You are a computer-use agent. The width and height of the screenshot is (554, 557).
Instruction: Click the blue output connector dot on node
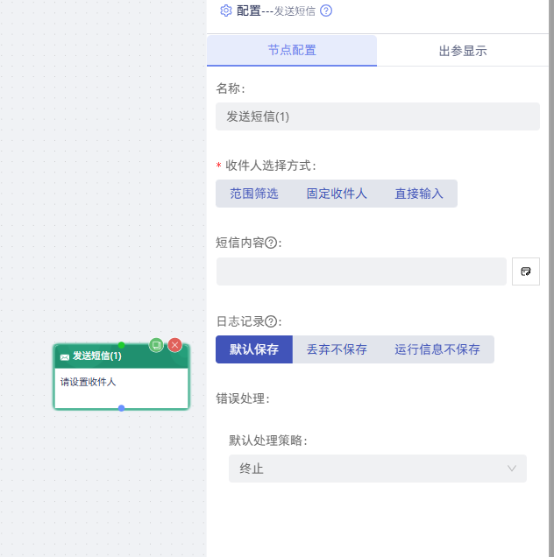click(121, 408)
